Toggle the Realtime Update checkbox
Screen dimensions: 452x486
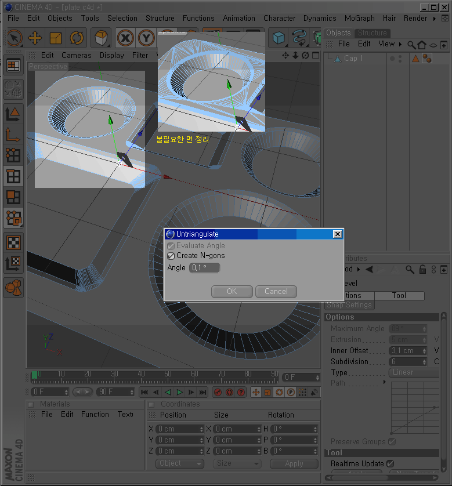point(390,464)
